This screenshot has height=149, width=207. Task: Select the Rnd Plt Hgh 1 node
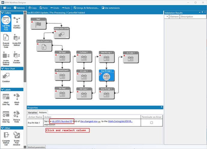pos(106,93)
